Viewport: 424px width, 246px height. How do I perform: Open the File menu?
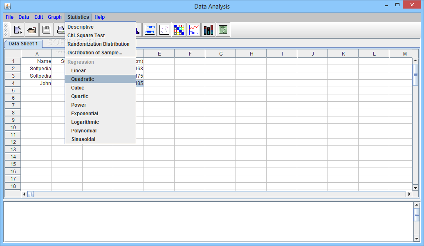9,17
